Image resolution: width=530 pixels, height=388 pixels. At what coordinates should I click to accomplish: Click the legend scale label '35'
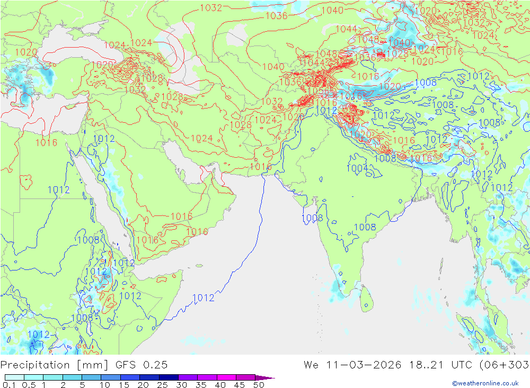(201, 385)
